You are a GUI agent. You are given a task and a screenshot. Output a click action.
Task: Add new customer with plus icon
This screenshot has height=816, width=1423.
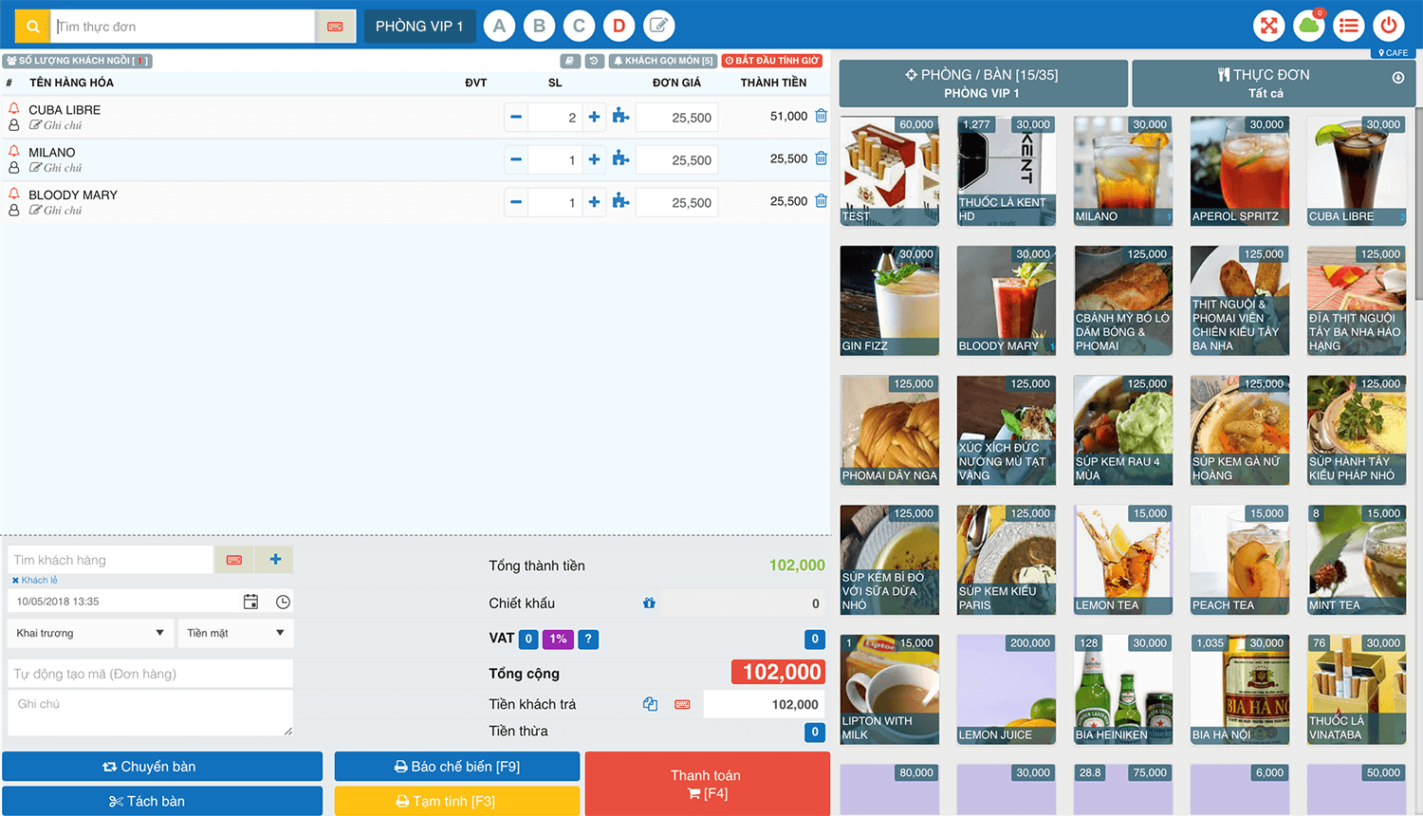pyautogui.click(x=275, y=560)
